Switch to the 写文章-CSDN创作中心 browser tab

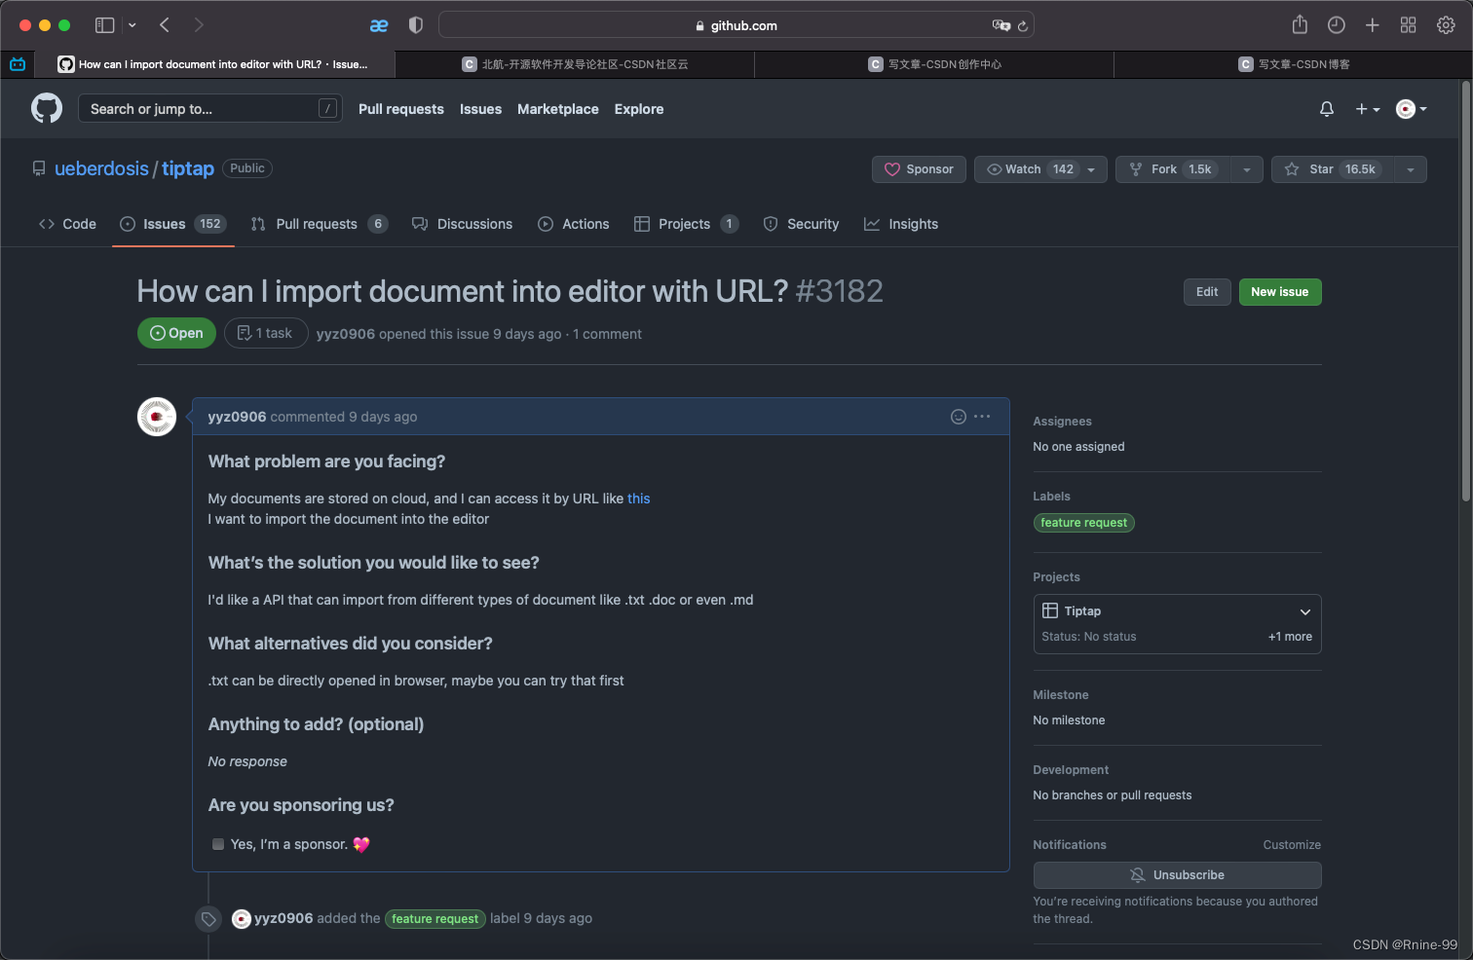[x=934, y=64]
